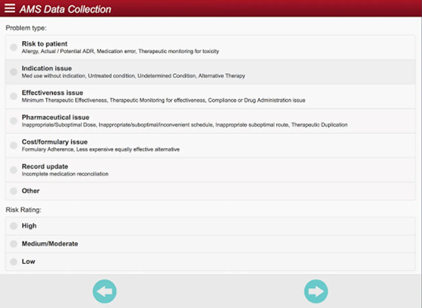Select the Risk to patient radio button
The image size is (422, 308).
pos(14,47)
